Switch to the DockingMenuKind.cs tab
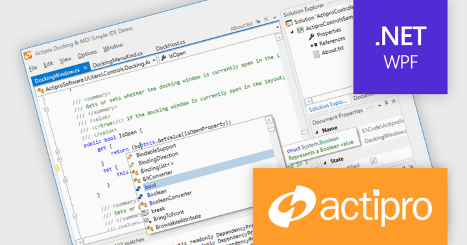Screen dimensions: 467x245 117,59
